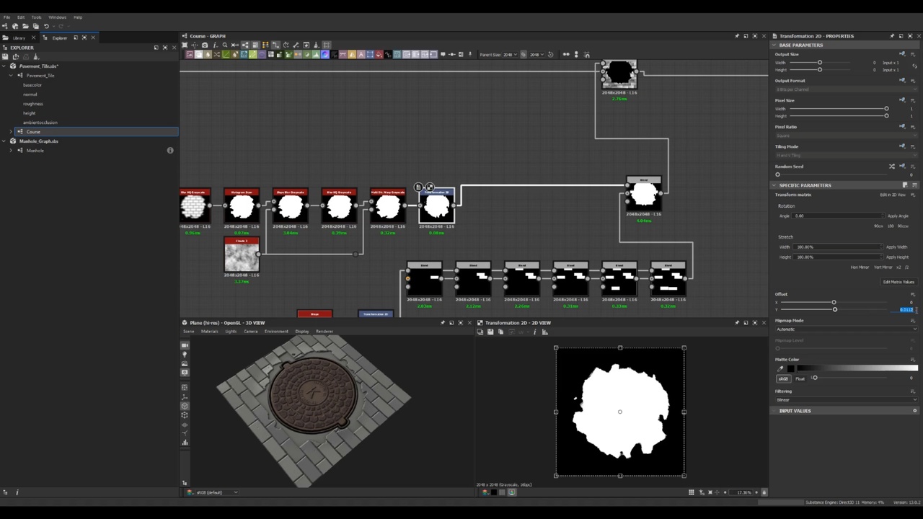Click the camera snapshot icon in graph toolbar
Image resolution: width=923 pixels, height=519 pixels.
pos(205,45)
